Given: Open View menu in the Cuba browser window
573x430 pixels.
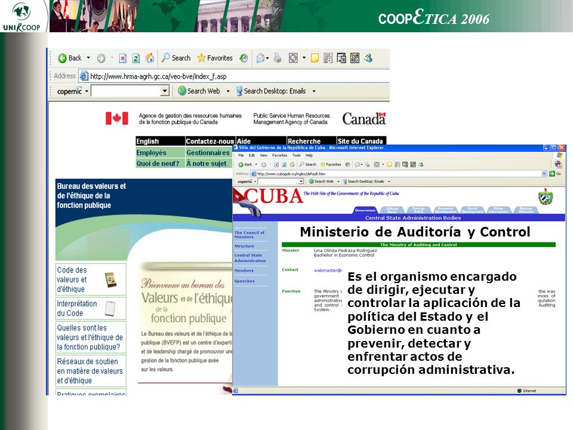Looking at the screenshot, I should (x=263, y=155).
